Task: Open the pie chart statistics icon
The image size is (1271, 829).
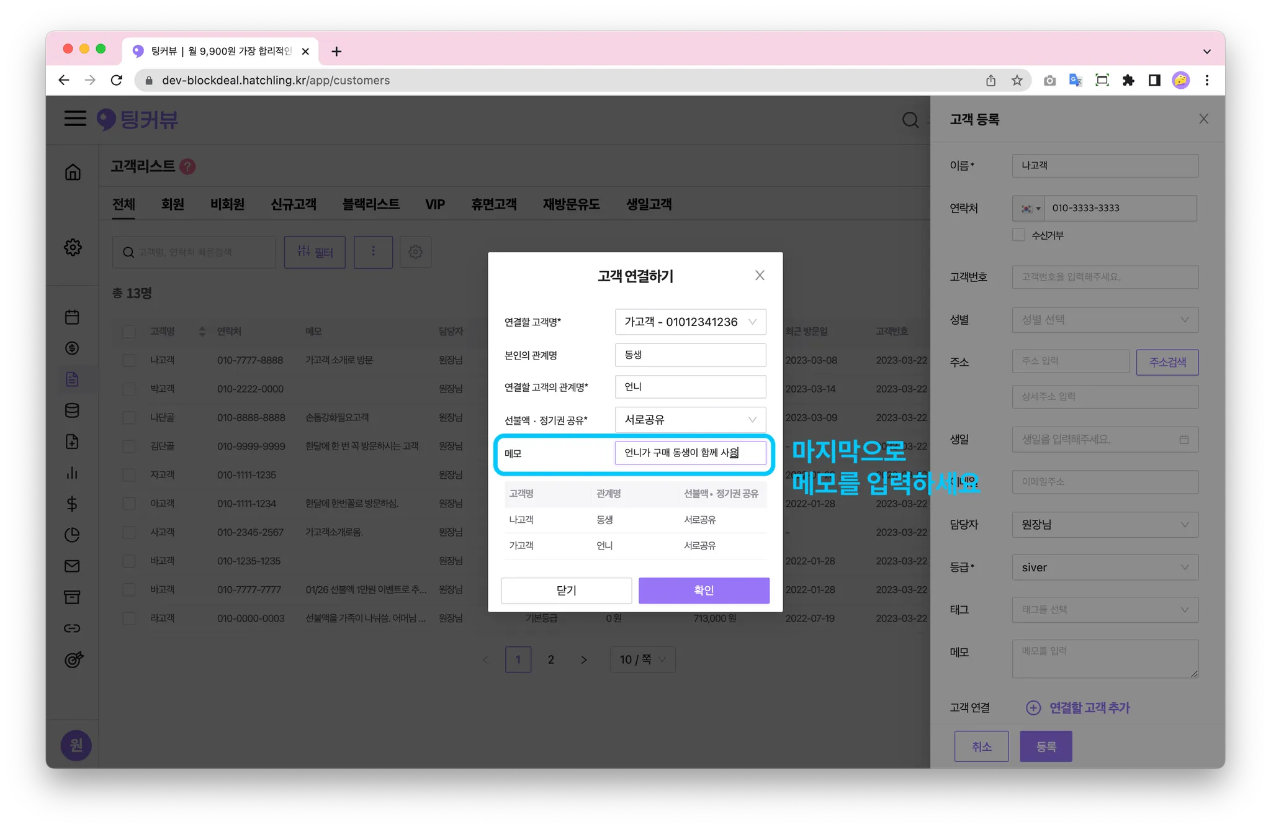Action: pyautogui.click(x=72, y=535)
